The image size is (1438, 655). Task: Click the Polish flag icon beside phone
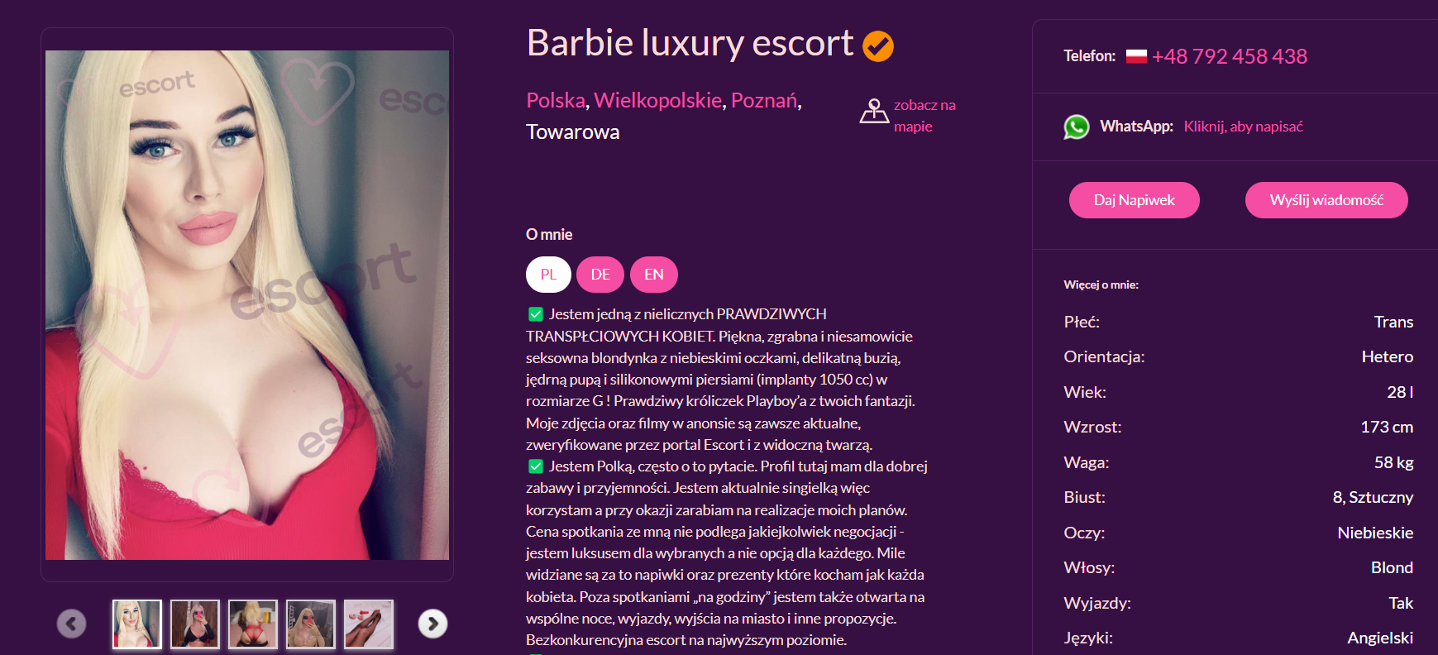[1137, 56]
